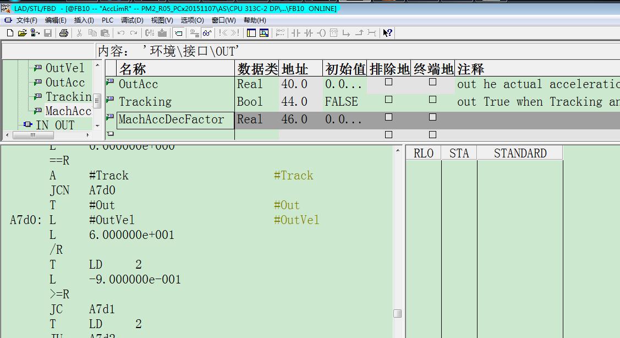Tick terminal address checkbox for OutAcc
This screenshot has width=620, height=338.
click(432, 82)
